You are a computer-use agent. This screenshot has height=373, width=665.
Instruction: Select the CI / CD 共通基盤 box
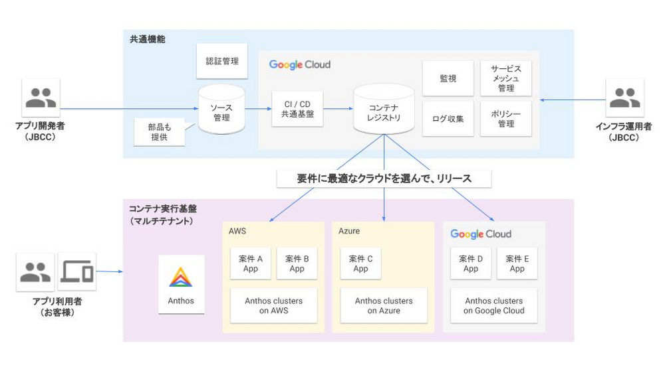click(x=297, y=109)
